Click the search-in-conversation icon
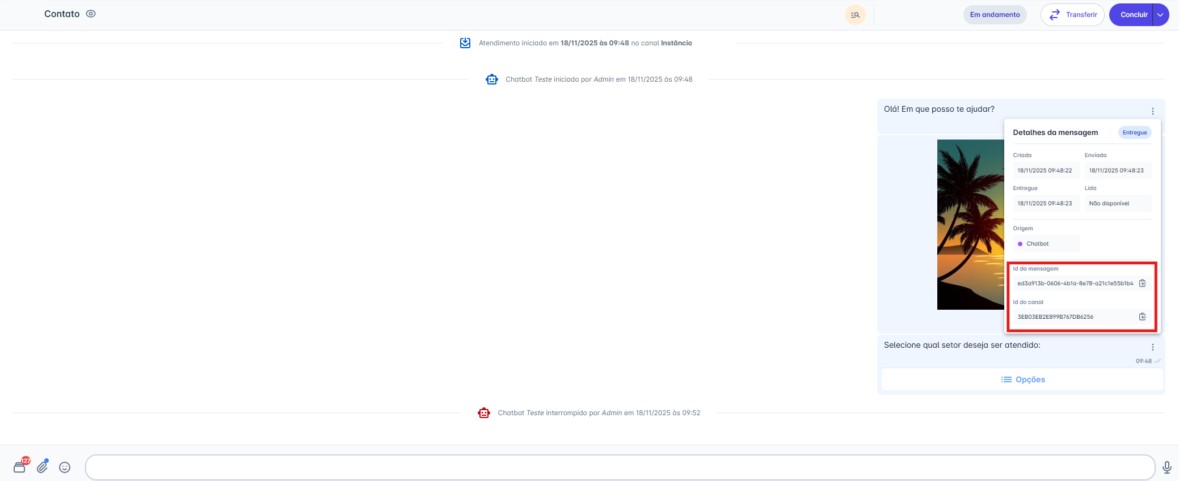 [855, 15]
